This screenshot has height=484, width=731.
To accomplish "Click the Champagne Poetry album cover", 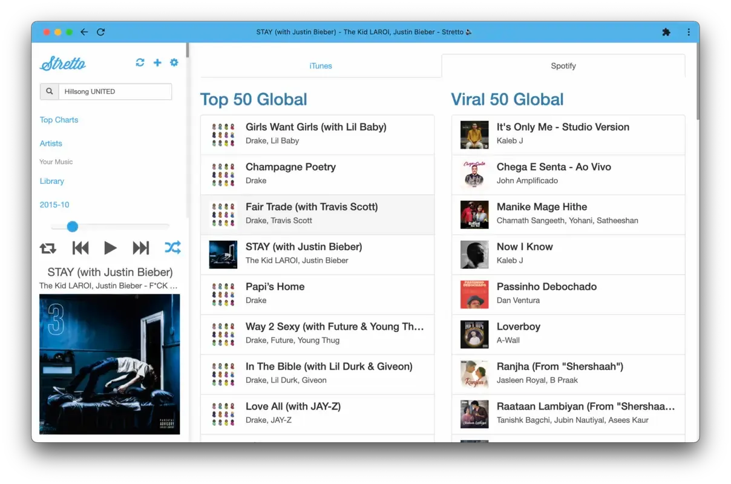I will [x=223, y=175].
